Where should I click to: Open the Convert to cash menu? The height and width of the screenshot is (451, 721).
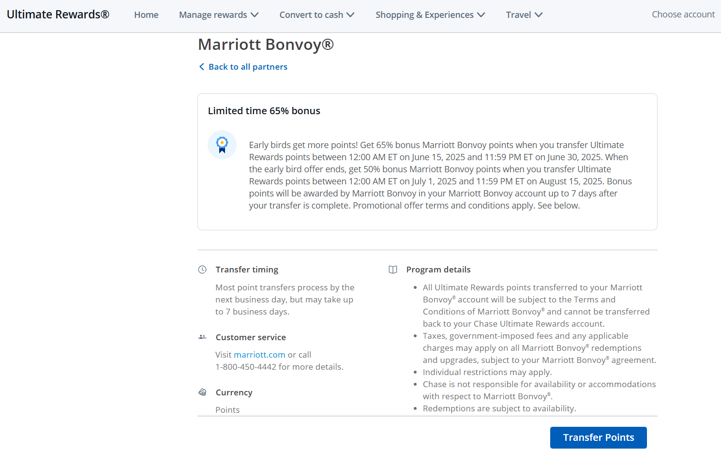[x=317, y=15]
